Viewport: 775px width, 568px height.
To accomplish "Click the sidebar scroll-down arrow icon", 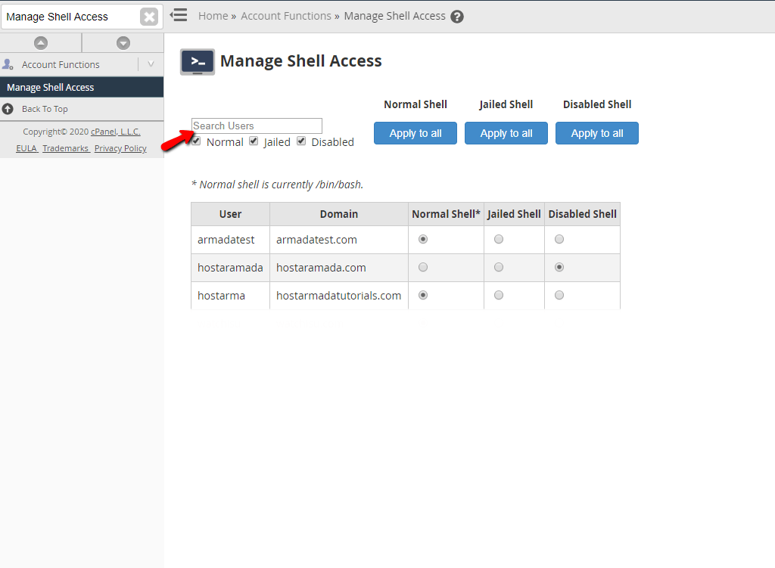I will (x=123, y=43).
